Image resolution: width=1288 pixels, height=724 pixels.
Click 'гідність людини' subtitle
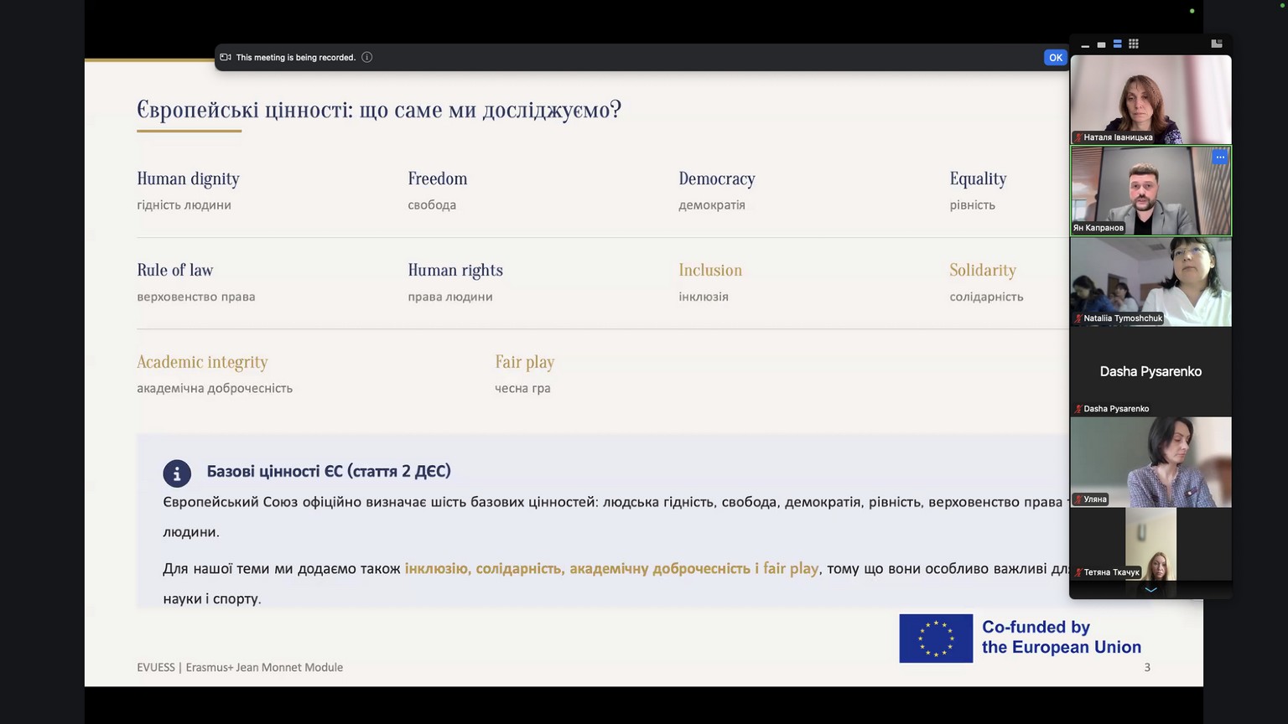click(x=184, y=204)
